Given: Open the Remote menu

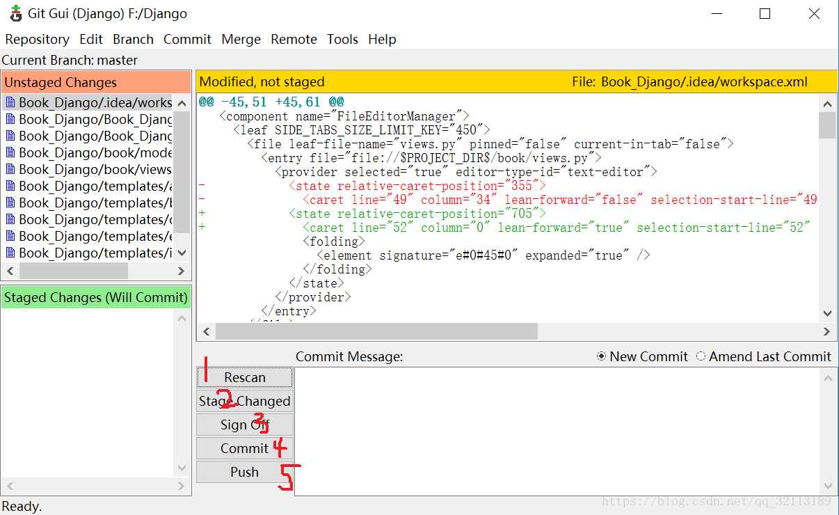Looking at the screenshot, I should point(294,39).
